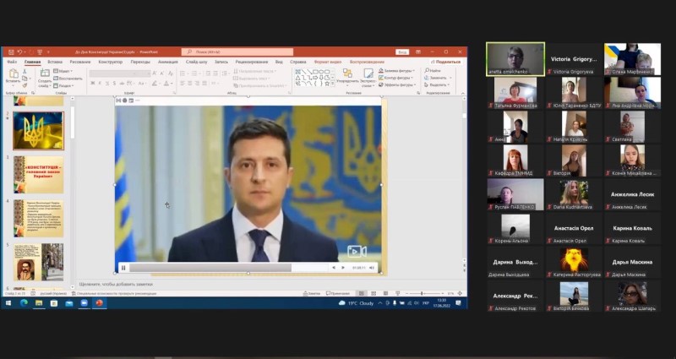Click the language indicator in status bar
The width and height of the screenshot is (676, 359).
coord(53,293)
